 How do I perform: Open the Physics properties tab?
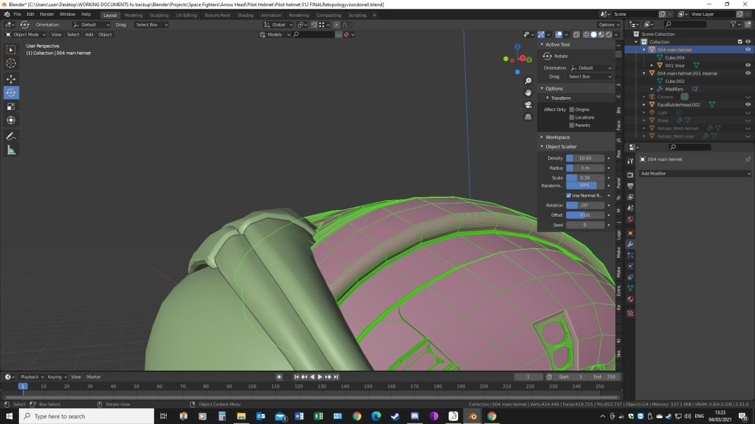(x=630, y=266)
